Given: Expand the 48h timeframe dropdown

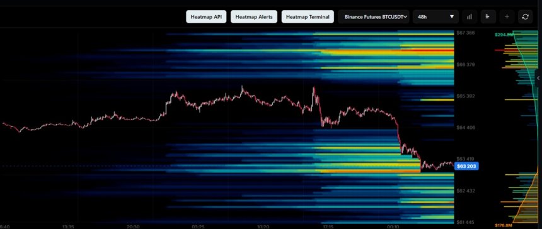Looking at the screenshot, I should 435,16.
